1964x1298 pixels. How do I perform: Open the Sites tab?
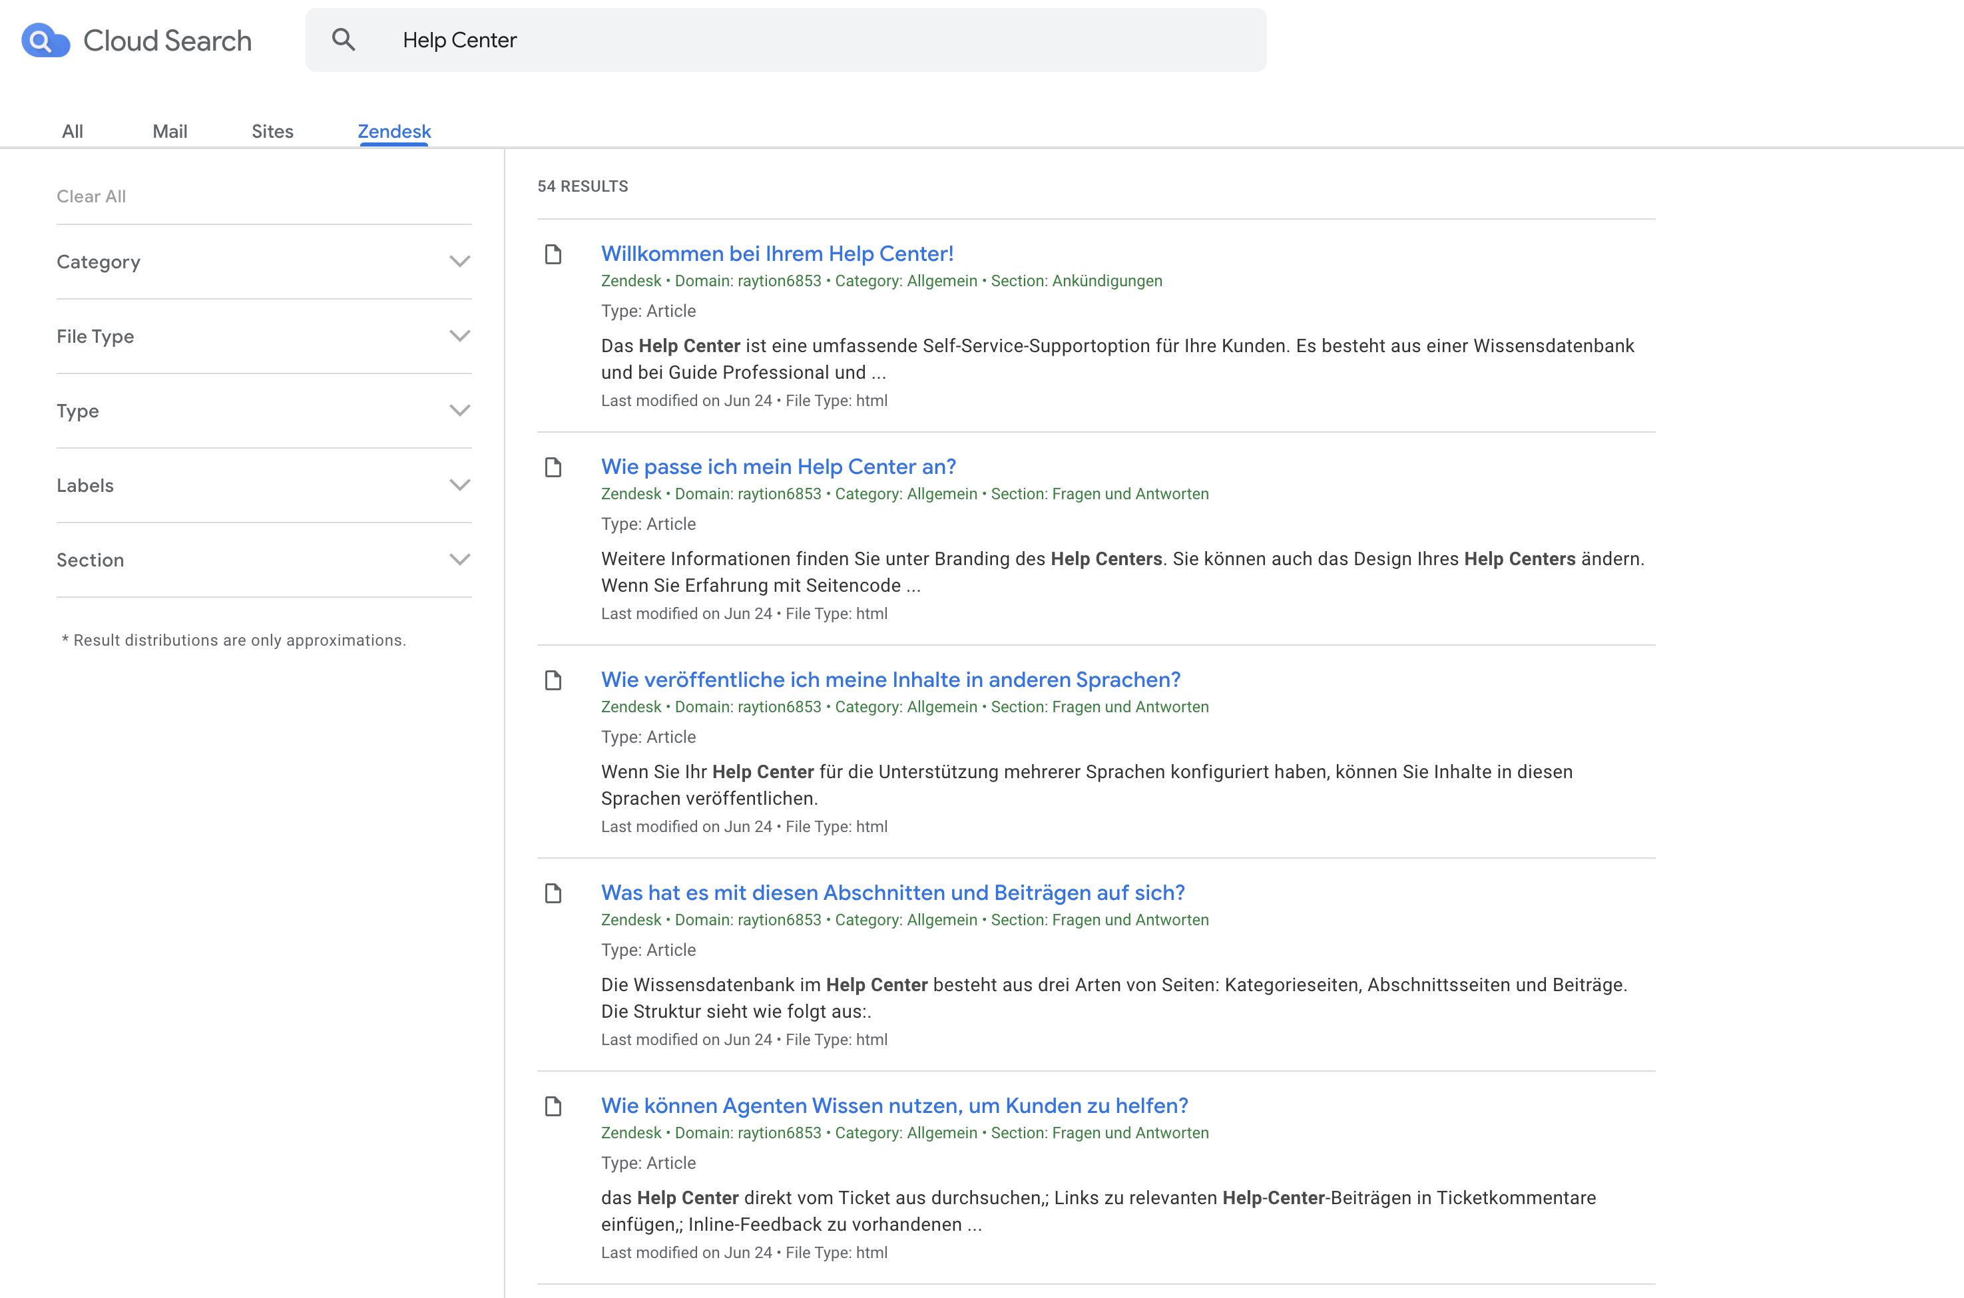coord(272,130)
